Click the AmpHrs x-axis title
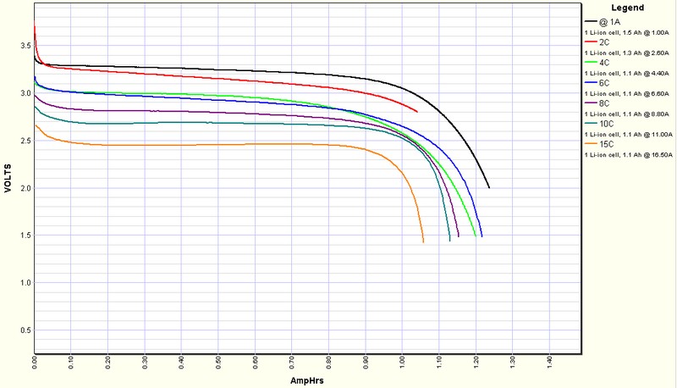The width and height of the screenshot is (677, 388). 307,381
